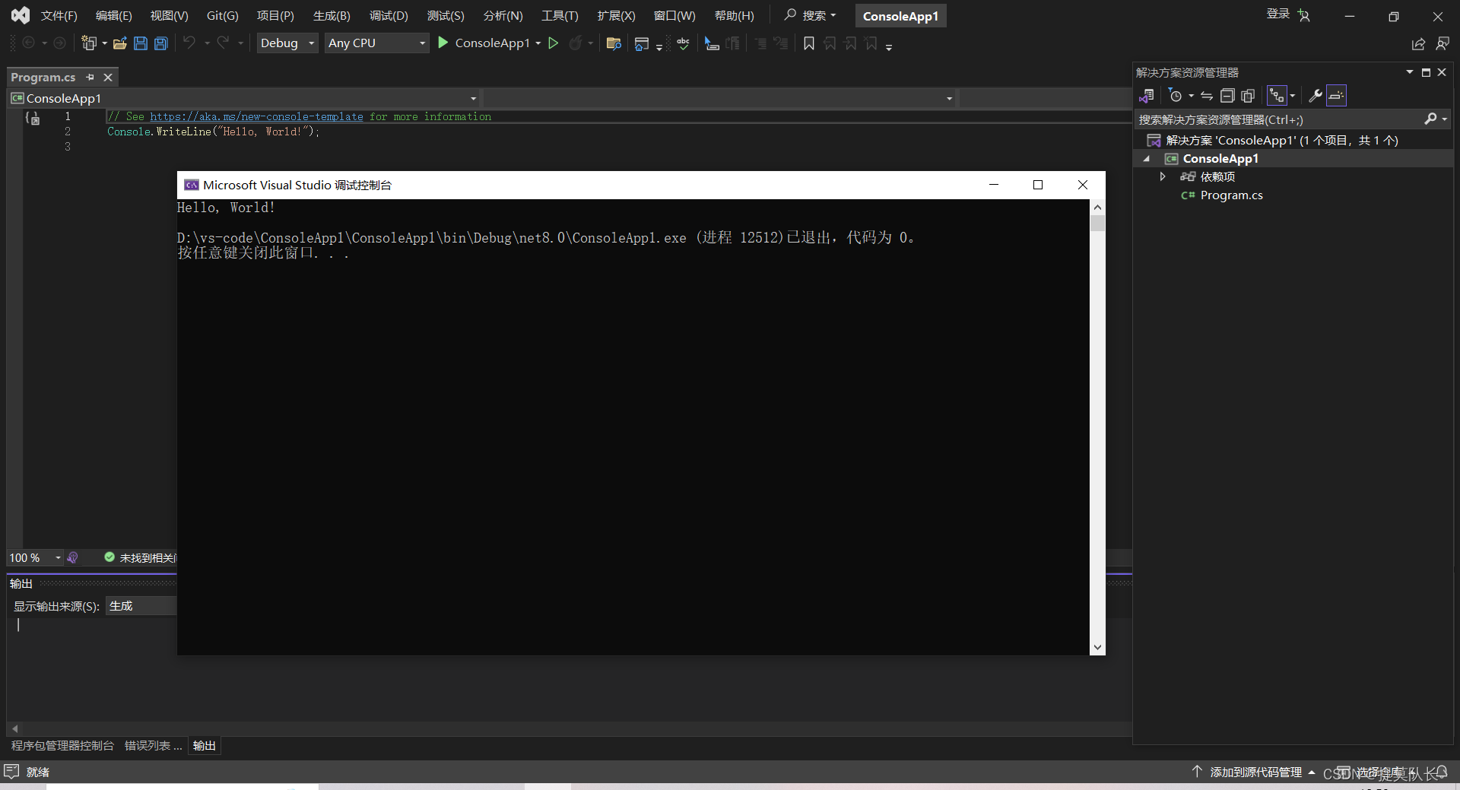Image resolution: width=1460 pixels, height=790 pixels.
Task: Open the Any CPU platform dropdown
Action: tap(377, 43)
